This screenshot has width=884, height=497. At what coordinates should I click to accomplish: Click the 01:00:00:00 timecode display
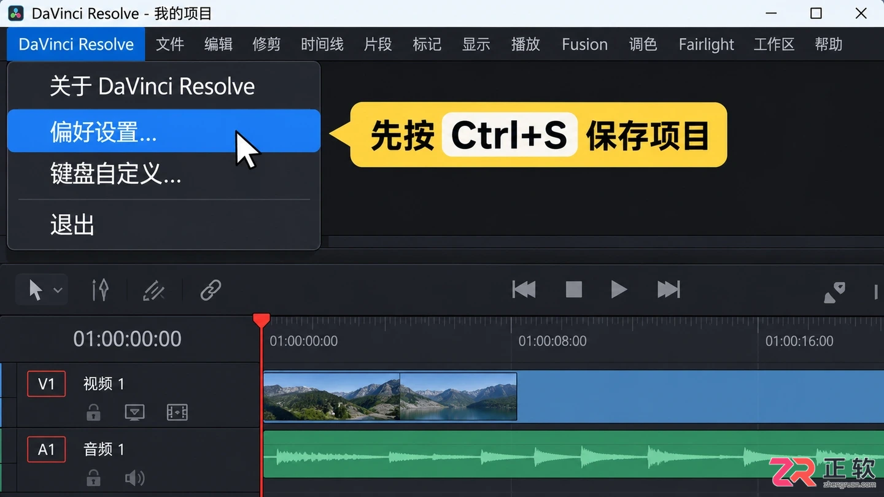point(127,339)
